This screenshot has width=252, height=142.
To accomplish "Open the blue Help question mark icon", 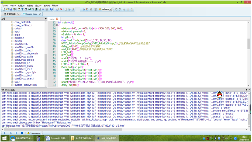I will 51,9.
